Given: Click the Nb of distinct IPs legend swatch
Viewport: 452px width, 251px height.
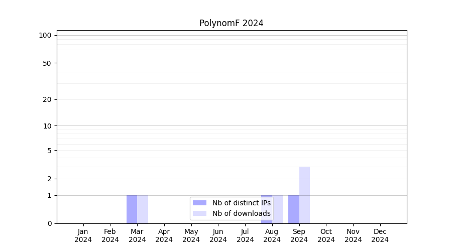Looking at the screenshot, I should click(199, 203).
